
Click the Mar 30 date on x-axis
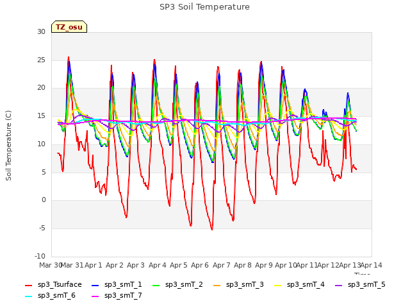pyautogui.click(x=50, y=265)
